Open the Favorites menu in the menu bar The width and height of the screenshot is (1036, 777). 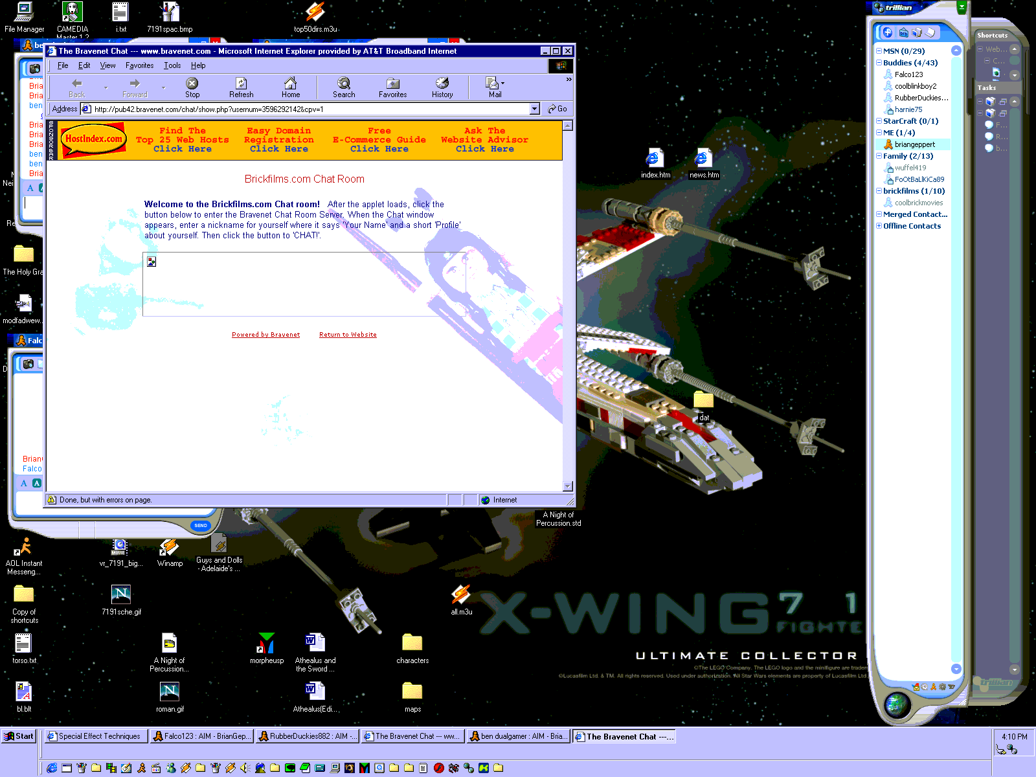[x=139, y=65]
